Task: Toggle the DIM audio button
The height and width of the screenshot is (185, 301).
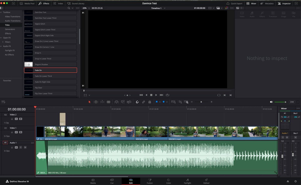Action: click(292, 102)
